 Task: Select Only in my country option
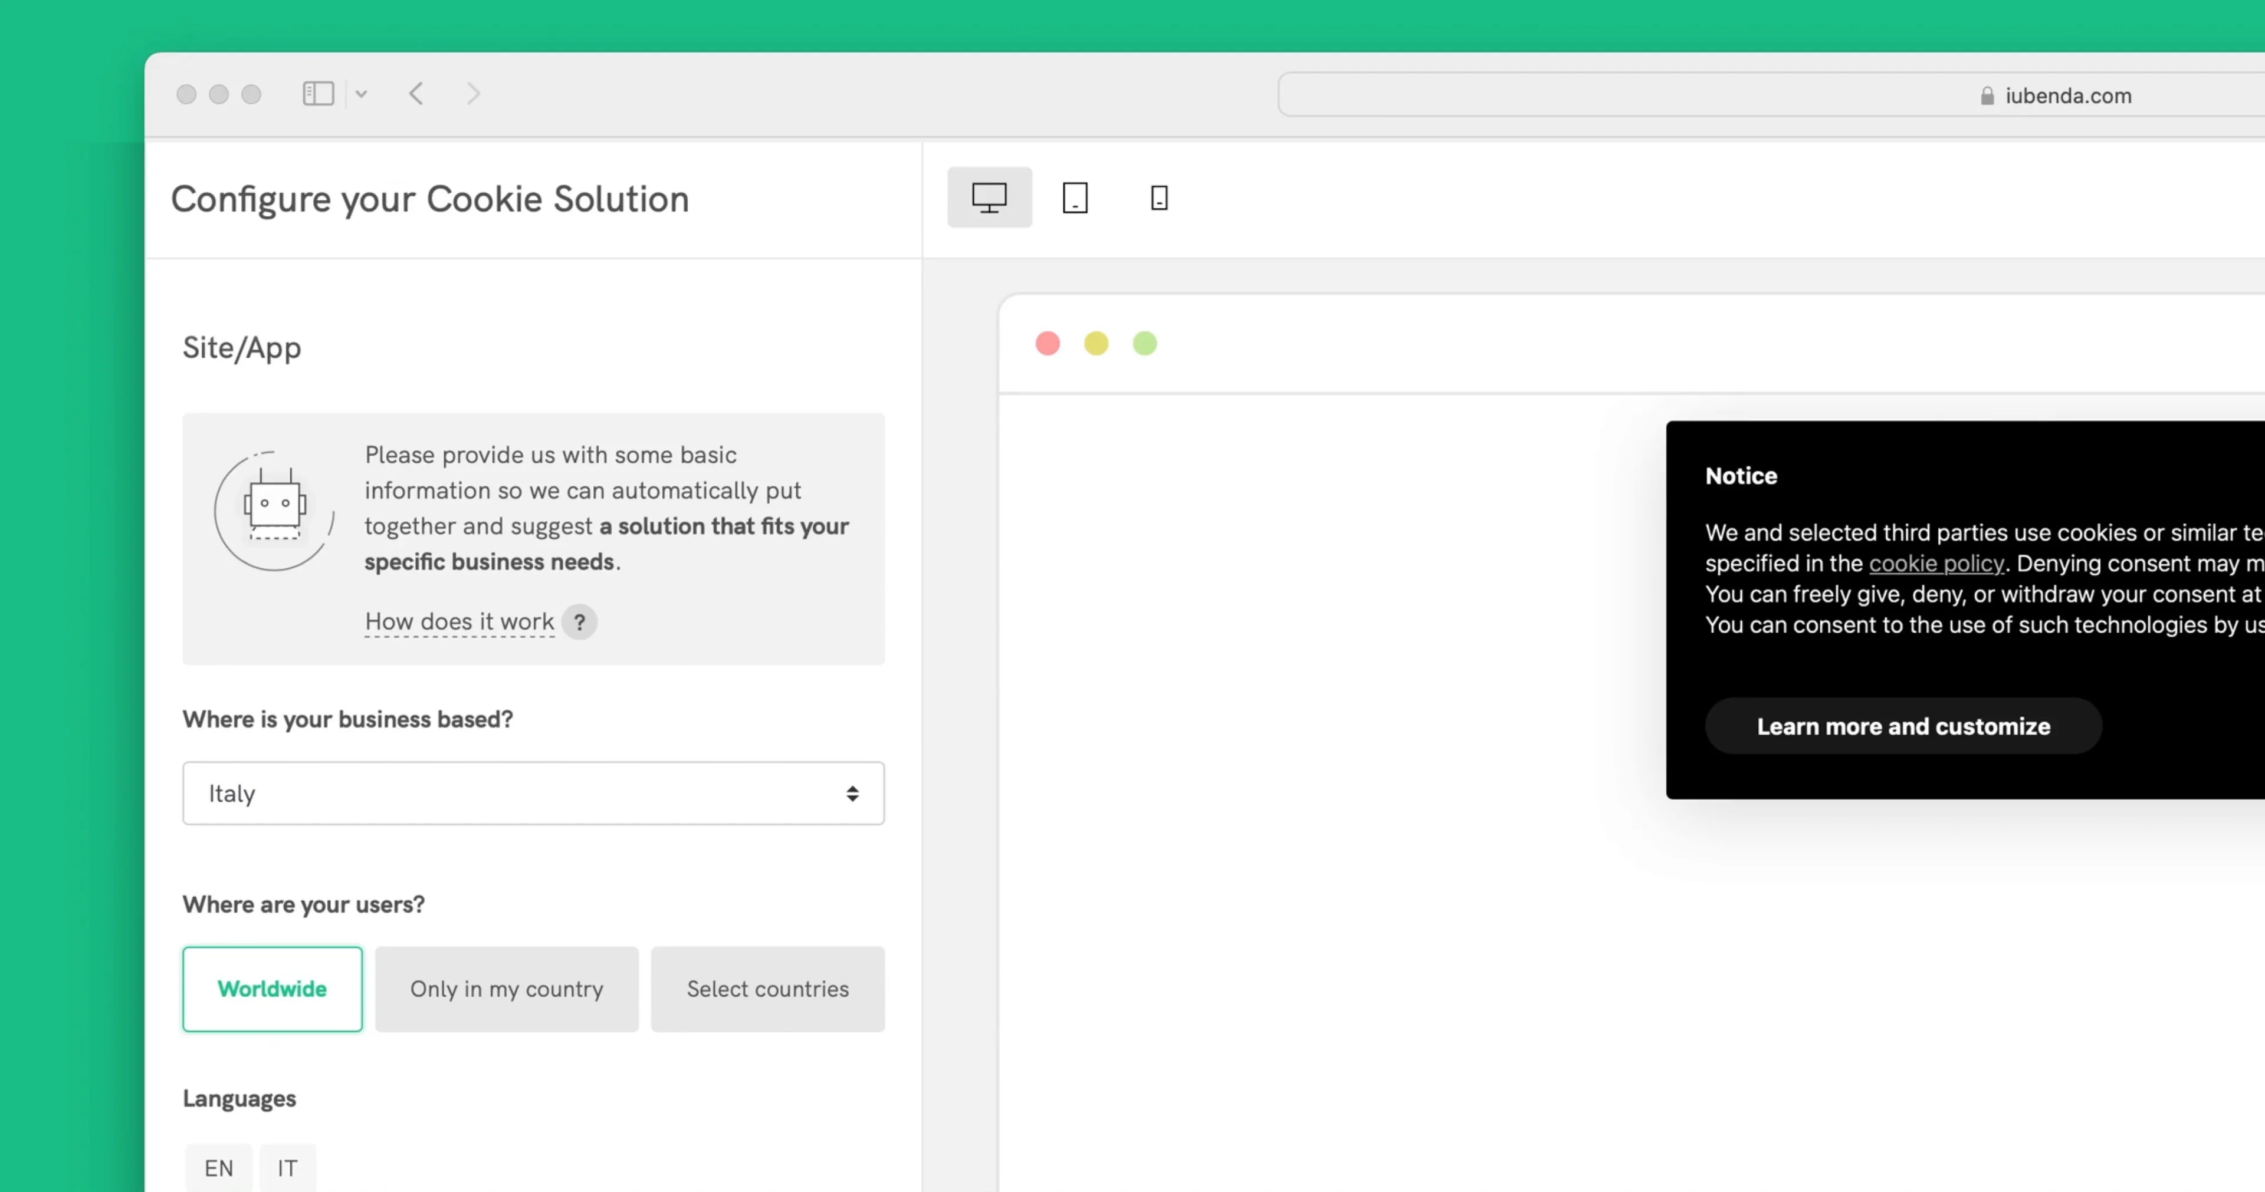[x=507, y=989]
